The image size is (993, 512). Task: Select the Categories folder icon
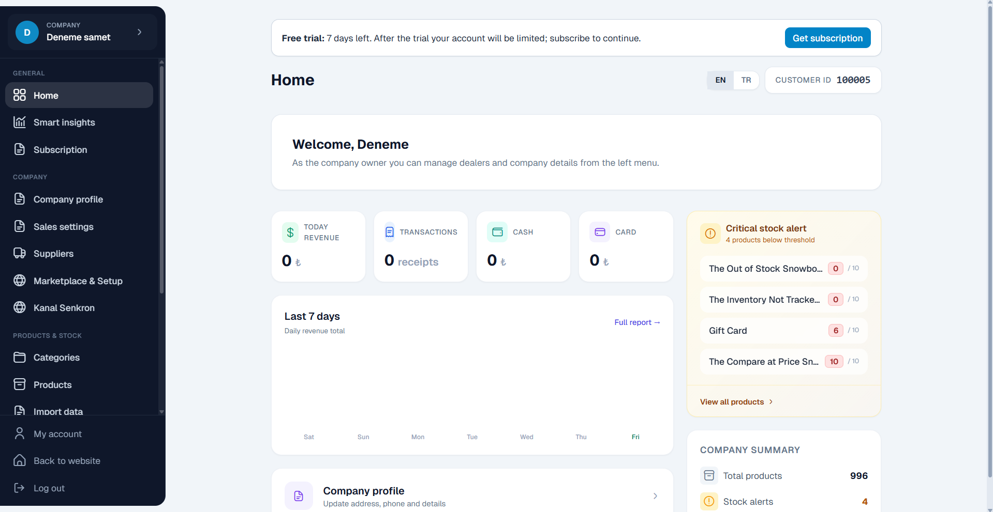[x=20, y=357]
